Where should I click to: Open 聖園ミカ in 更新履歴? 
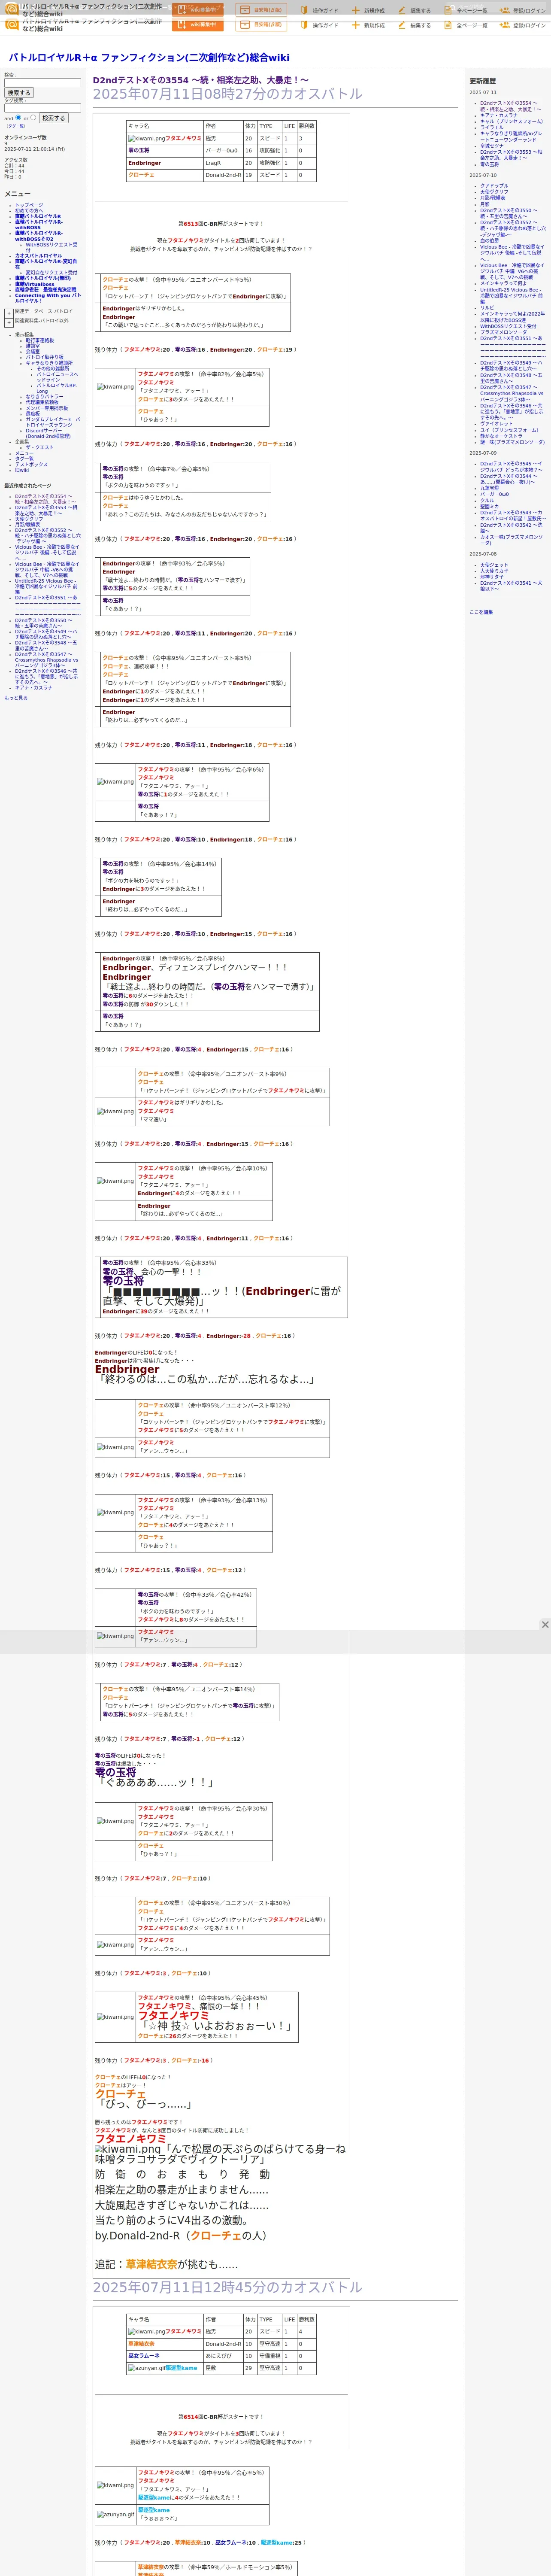[490, 507]
